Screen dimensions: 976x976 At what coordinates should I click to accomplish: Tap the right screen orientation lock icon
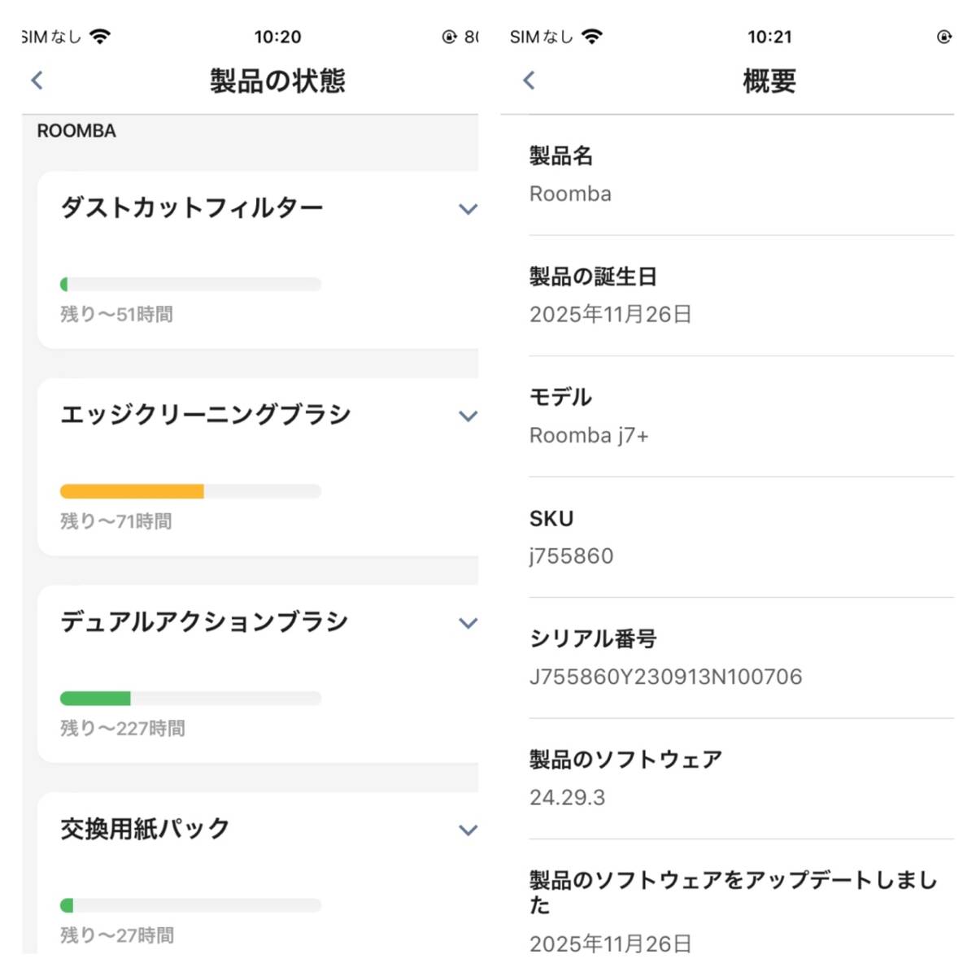click(943, 37)
